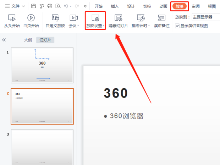
Task: Select the 放映 ribbon tab
Action: click(x=180, y=6)
